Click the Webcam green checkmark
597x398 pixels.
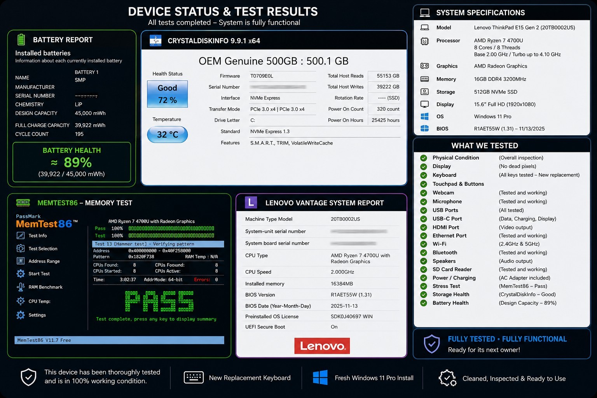tap(424, 193)
